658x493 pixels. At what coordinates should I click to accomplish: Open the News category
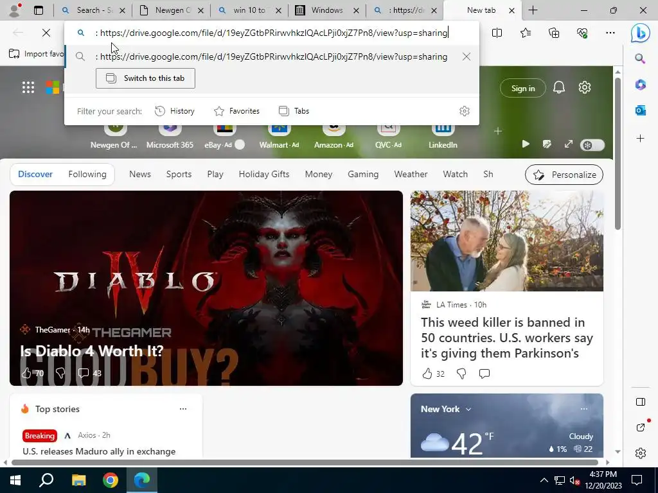point(139,175)
